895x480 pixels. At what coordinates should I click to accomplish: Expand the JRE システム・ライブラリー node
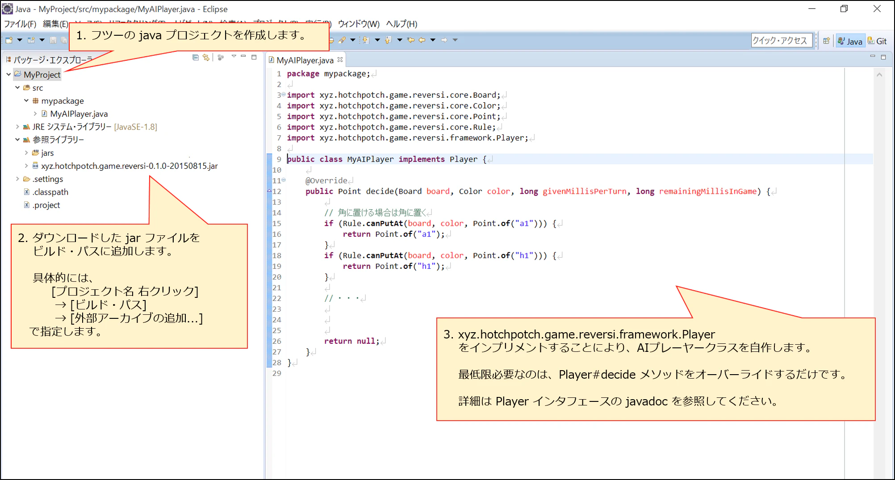pyautogui.click(x=17, y=127)
